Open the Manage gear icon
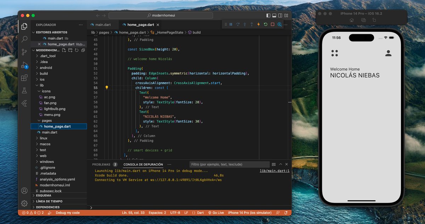This screenshot has width=425, height=224. tap(24, 203)
